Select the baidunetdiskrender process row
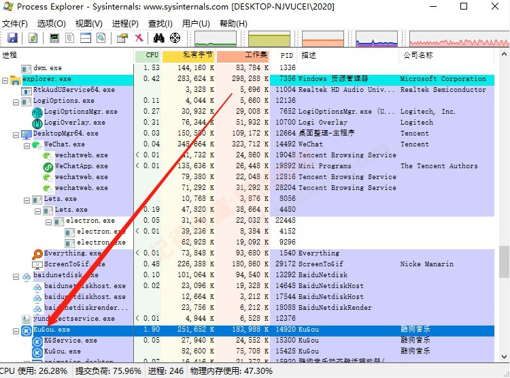The width and height of the screenshot is (510, 378). (248, 308)
